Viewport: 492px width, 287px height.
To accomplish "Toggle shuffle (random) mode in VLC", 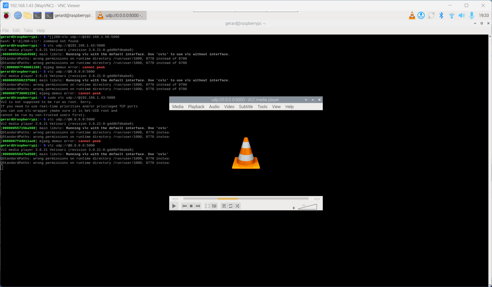I will pyautogui.click(x=237, y=206).
